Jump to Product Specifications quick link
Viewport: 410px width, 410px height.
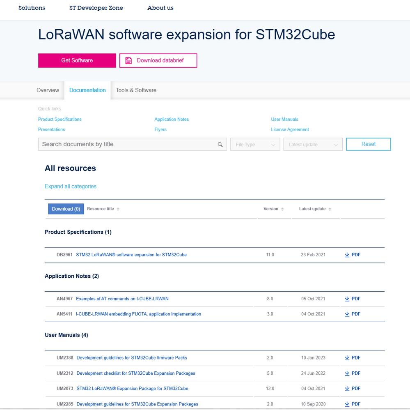[60, 120]
